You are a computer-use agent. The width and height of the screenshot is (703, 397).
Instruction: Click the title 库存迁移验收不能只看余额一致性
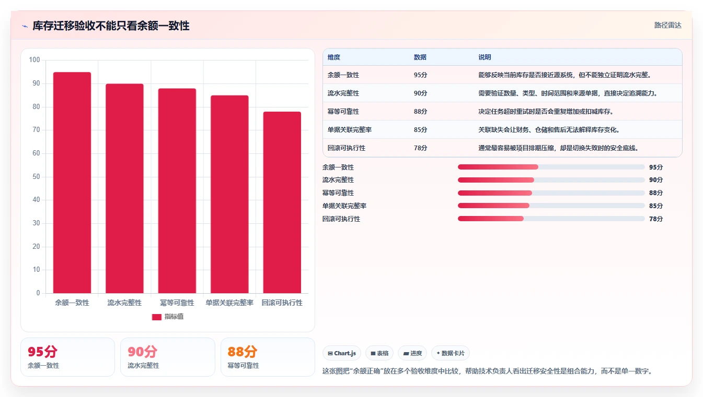click(111, 26)
